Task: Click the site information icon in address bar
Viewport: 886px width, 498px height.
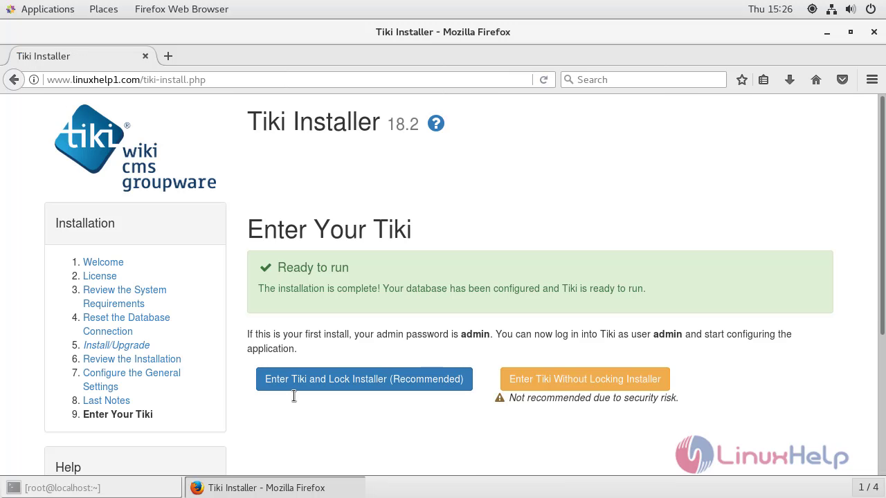Action: tap(33, 80)
